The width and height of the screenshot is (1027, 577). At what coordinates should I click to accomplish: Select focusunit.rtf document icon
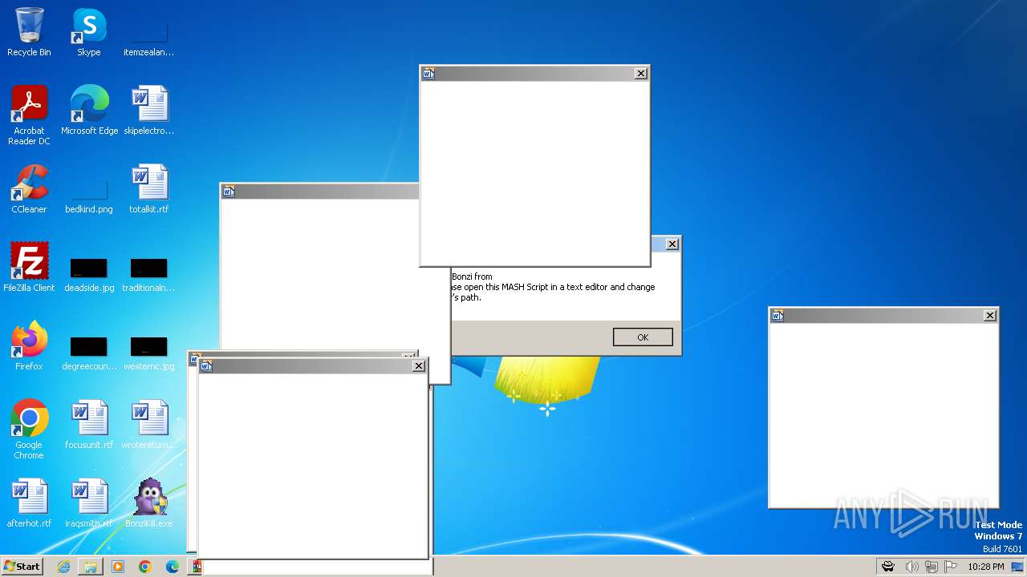88,424
